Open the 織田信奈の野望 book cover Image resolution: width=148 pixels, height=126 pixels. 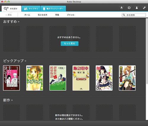[x=127, y=78]
